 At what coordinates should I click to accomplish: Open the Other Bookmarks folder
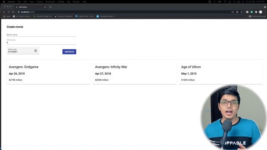point(257,16)
